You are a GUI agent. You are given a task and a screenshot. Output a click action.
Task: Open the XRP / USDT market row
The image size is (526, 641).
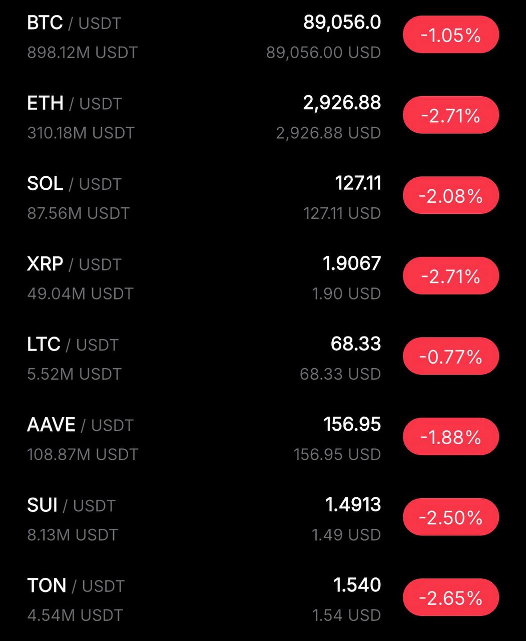(x=74, y=264)
